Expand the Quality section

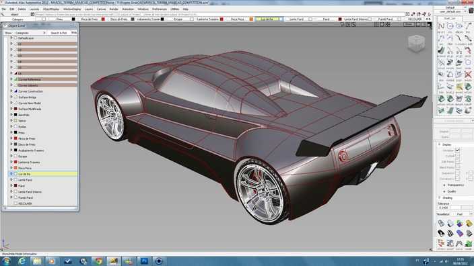point(444,191)
